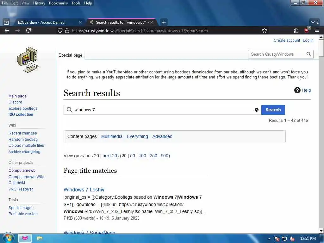Viewport: 324px width, 243px height.
Task: Open the Main page sidebar link
Action: (x=17, y=96)
